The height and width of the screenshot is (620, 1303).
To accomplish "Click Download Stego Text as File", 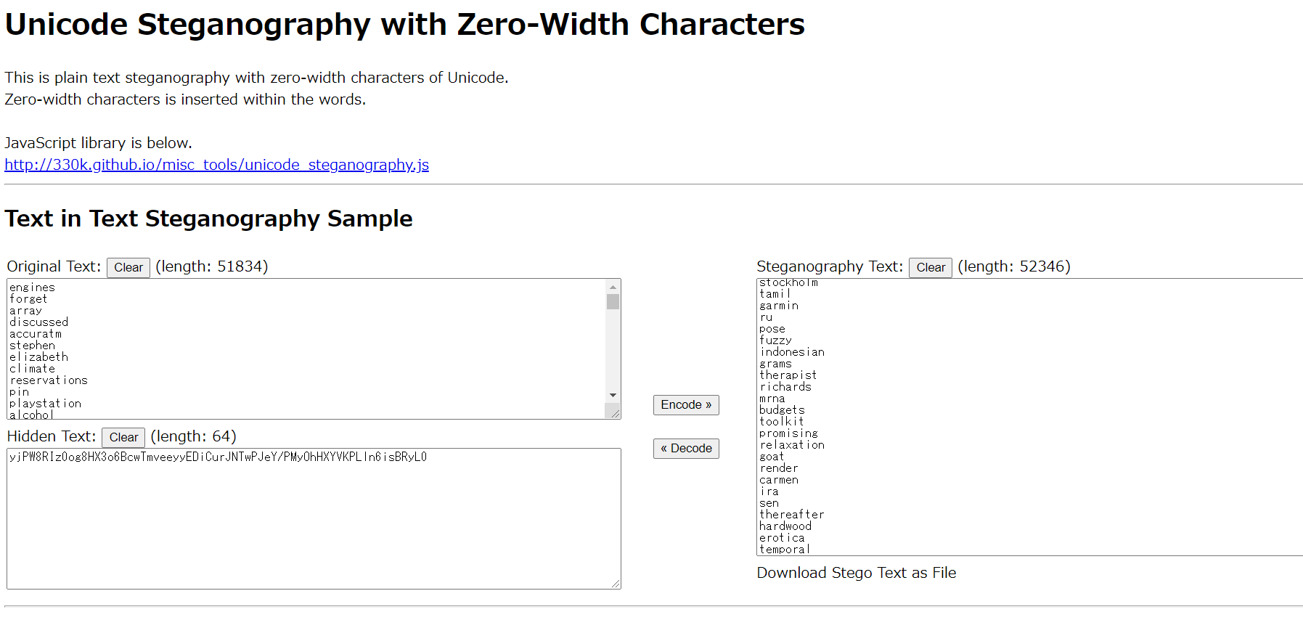I will click(x=857, y=573).
